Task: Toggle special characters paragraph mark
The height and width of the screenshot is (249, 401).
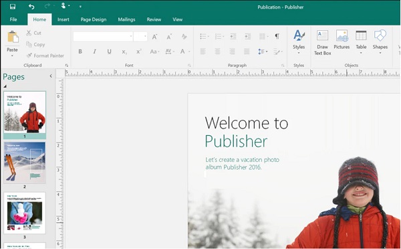Action: [277, 36]
